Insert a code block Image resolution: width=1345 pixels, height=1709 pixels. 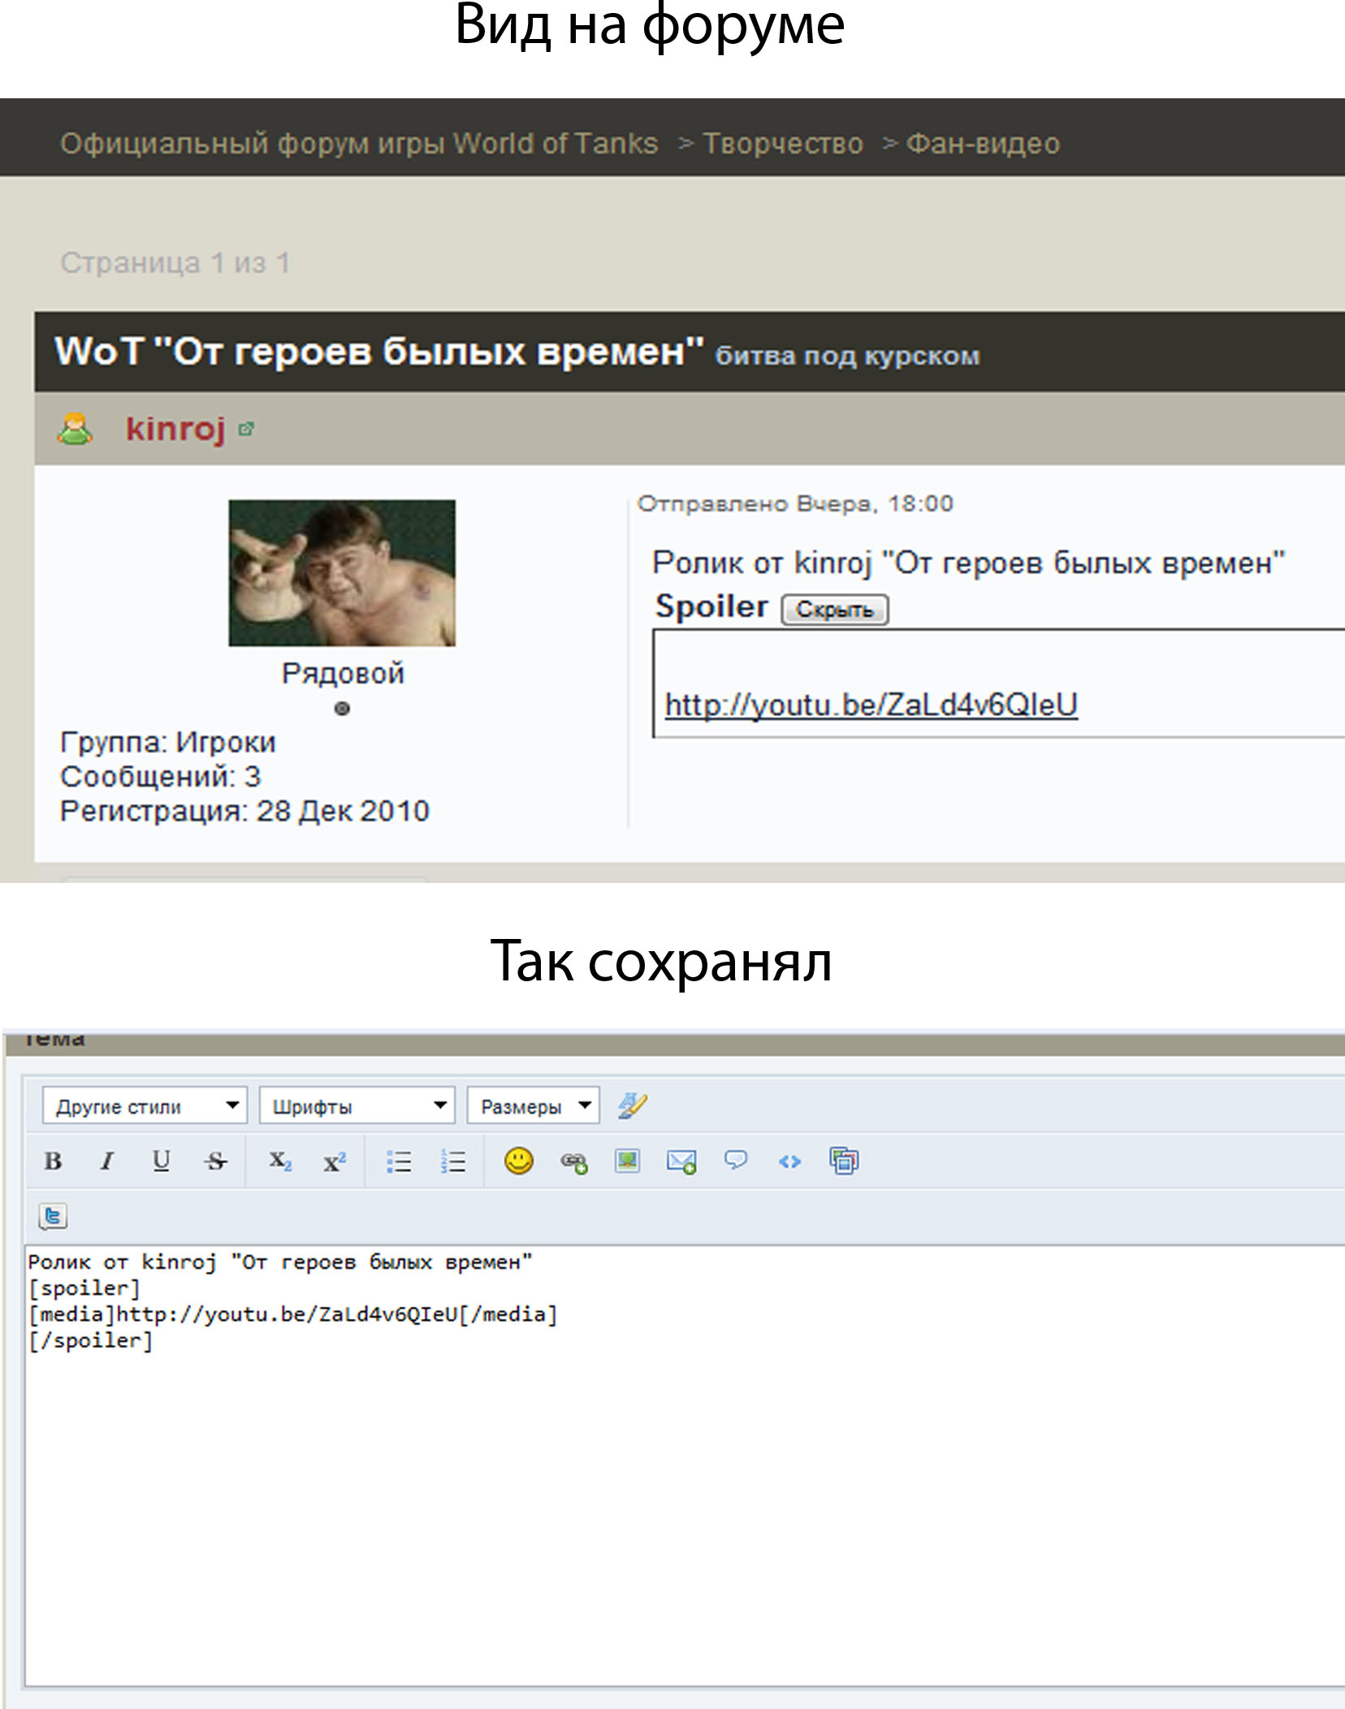coord(789,1162)
